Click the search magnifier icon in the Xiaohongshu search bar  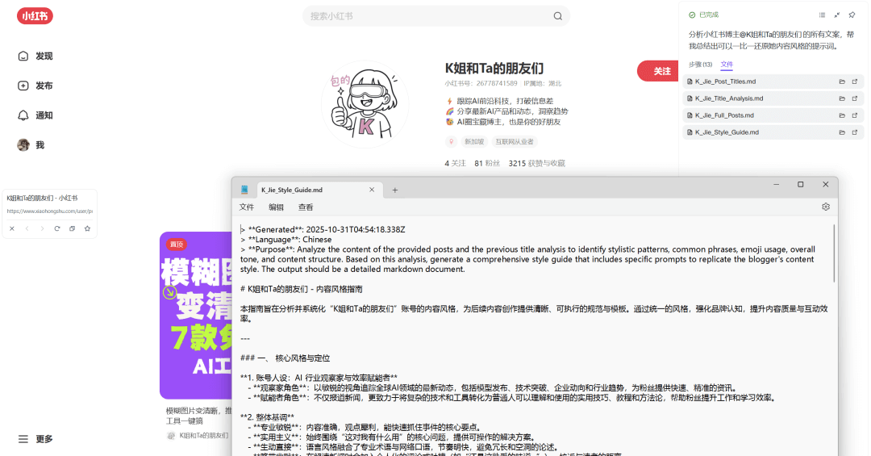[557, 16]
